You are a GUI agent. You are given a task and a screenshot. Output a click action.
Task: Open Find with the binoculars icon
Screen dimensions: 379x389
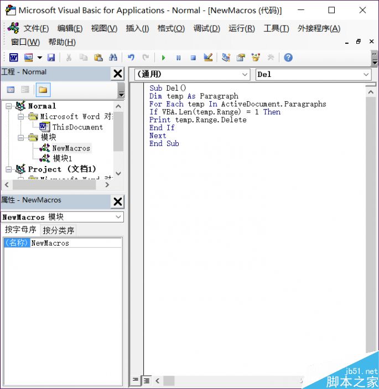tap(113, 58)
